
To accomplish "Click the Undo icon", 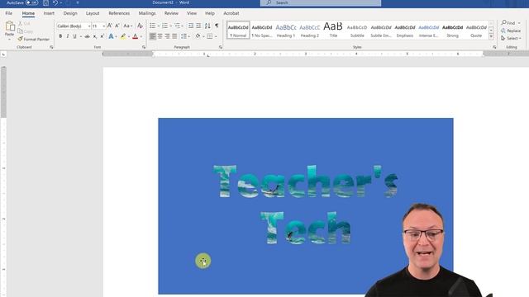I will (55, 2).
